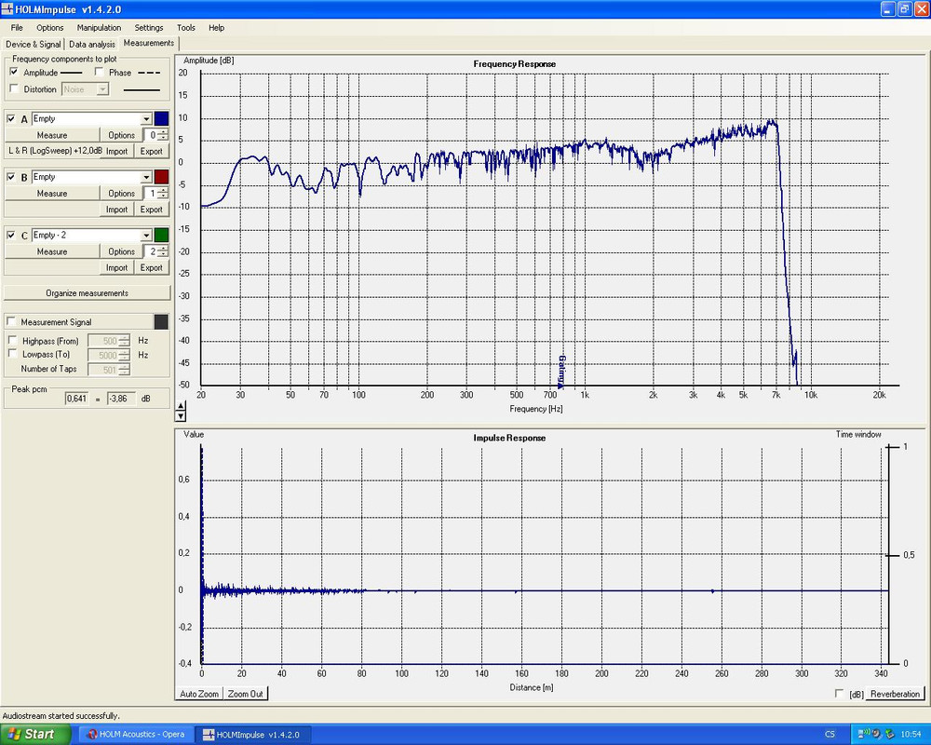Switch to HOLM Acoustics - Opera taskbar window
Viewport: 931px width, 745px height.
point(136,735)
